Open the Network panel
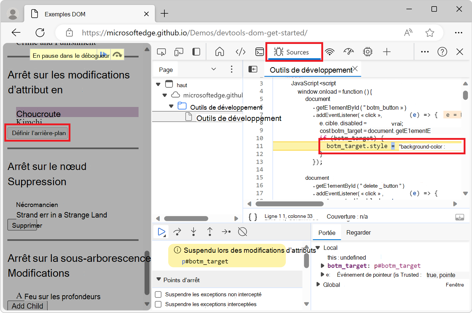This screenshot has width=472, height=313. pos(330,52)
